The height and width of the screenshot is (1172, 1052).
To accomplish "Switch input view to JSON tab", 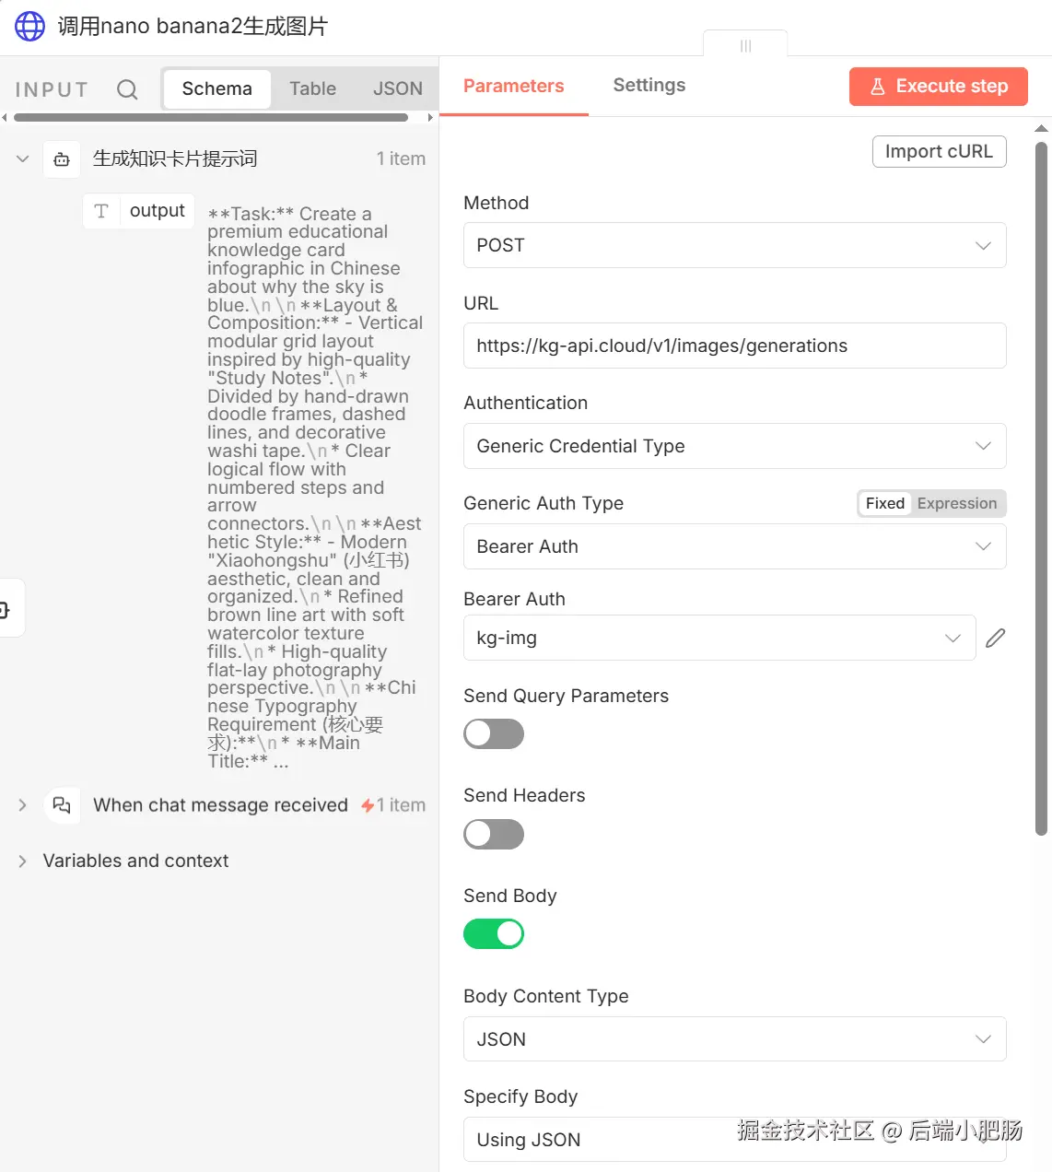I will tap(397, 89).
